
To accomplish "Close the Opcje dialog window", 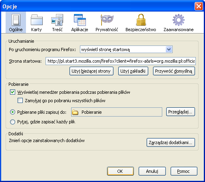I will [199, 6].
